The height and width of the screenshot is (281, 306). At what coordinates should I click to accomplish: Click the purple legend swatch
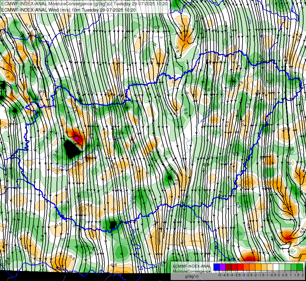click(x=223, y=267)
